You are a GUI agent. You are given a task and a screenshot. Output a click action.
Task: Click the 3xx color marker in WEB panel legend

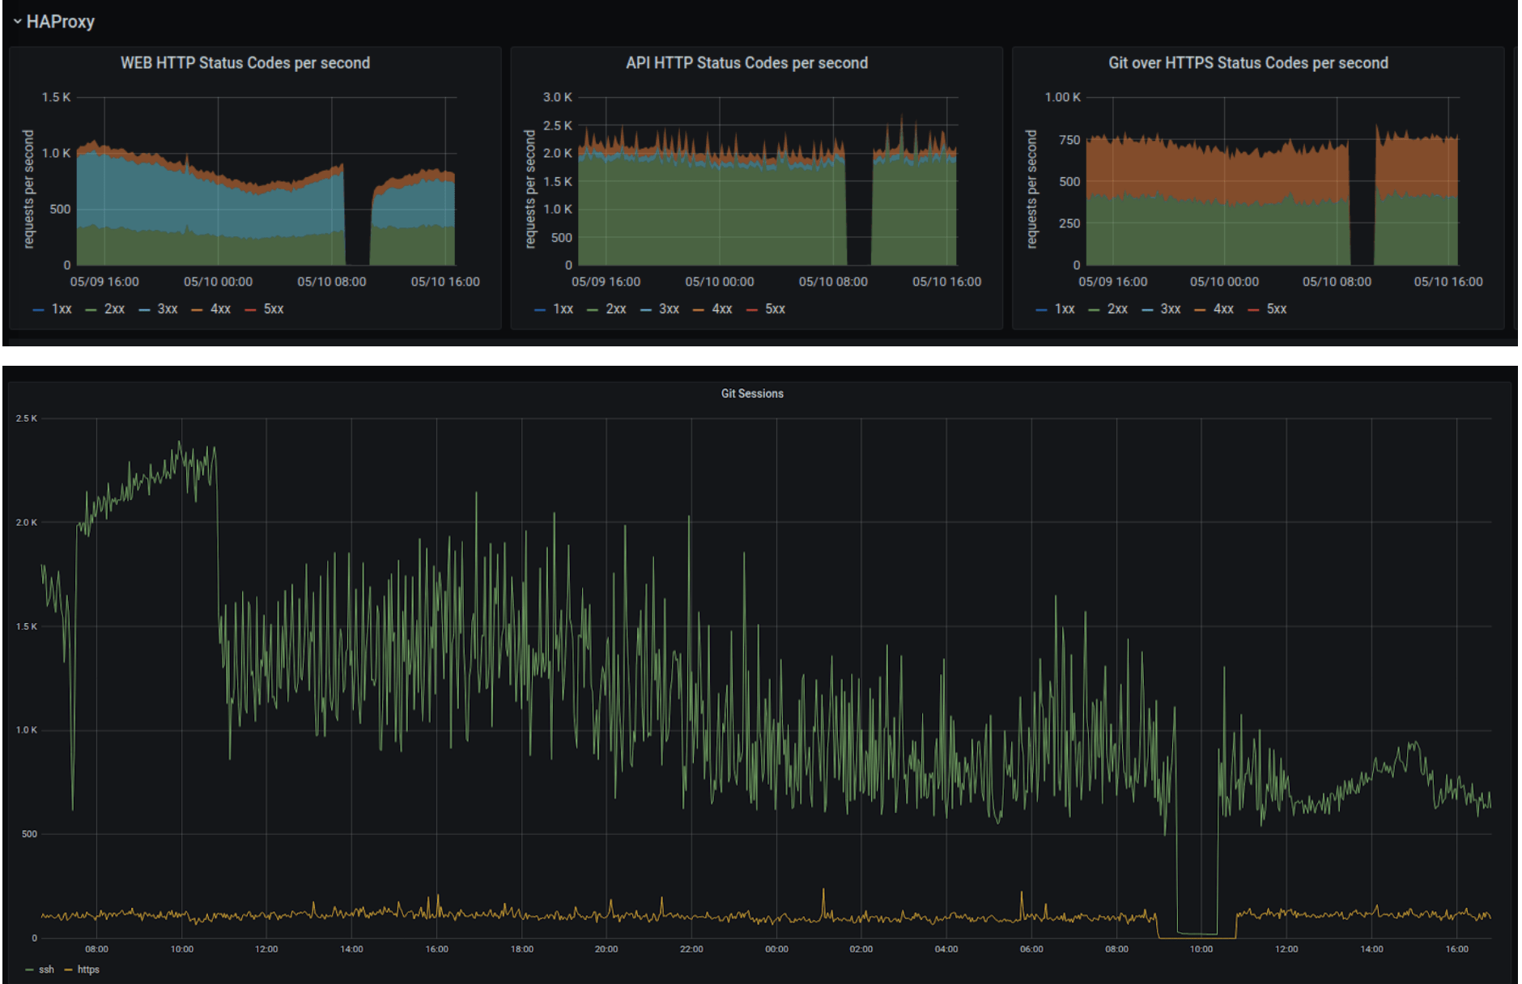(146, 308)
